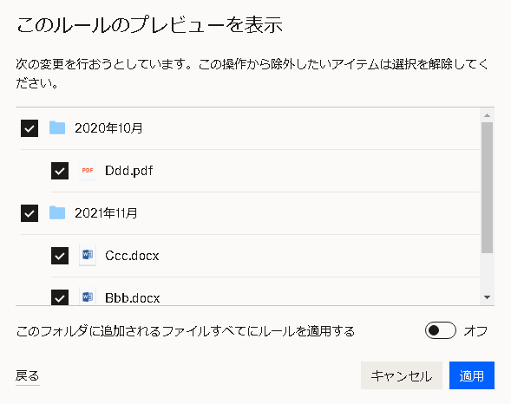The width and height of the screenshot is (511, 404).
Task: Uncheck the Ccc.docx checkbox
Action: [x=60, y=256]
